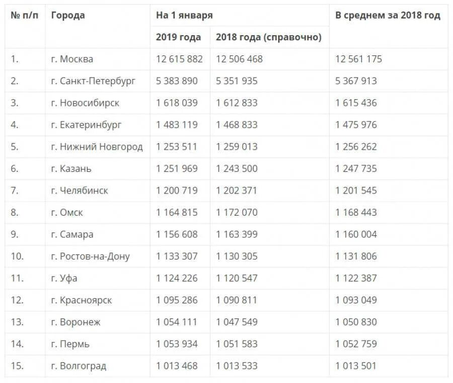Click Volgograd's 2019 value 1 013 468
The width and height of the screenshot is (453, 383).
(177, 366)
